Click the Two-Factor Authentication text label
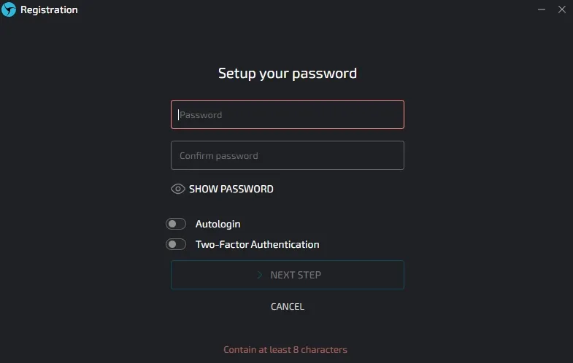573x363 pixels. pyautogui.click(x=257, y=244)
